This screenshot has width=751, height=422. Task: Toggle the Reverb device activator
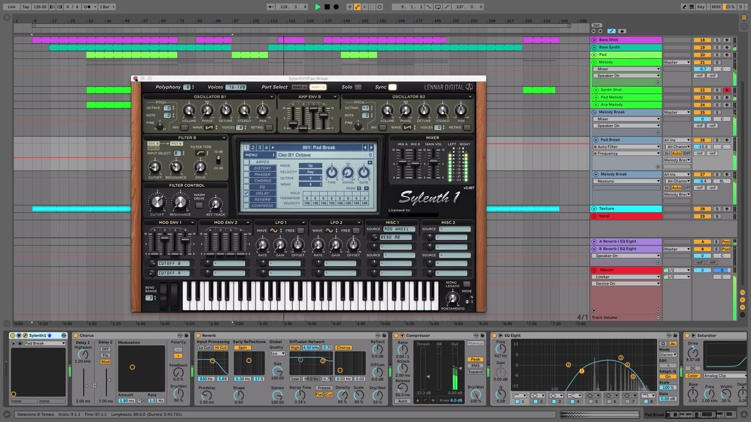(x=198, y=336)
